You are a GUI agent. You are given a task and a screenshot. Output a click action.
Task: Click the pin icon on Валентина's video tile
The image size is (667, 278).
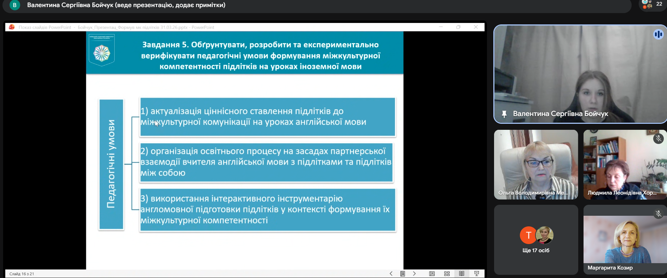tap(504, 114)
